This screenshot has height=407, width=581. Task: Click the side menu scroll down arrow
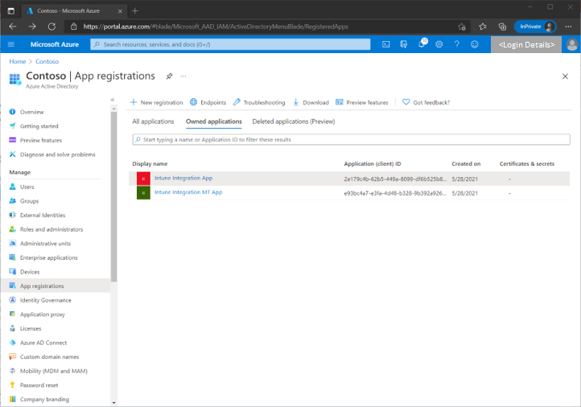click(x=113, y=402)
